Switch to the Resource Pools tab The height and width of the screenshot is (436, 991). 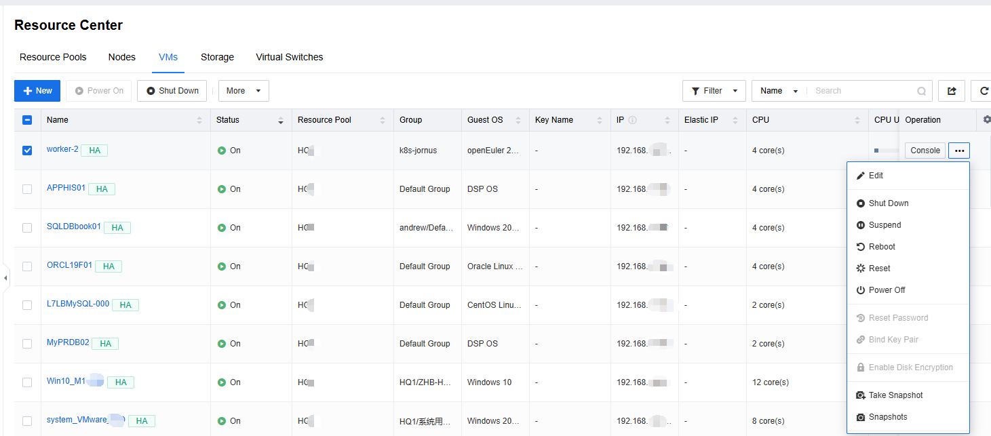53,57
